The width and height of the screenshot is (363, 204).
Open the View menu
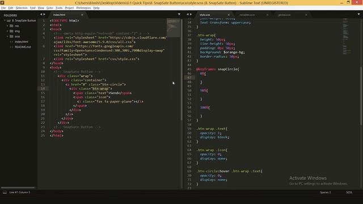pyautogui.click(x=41, y=8)
